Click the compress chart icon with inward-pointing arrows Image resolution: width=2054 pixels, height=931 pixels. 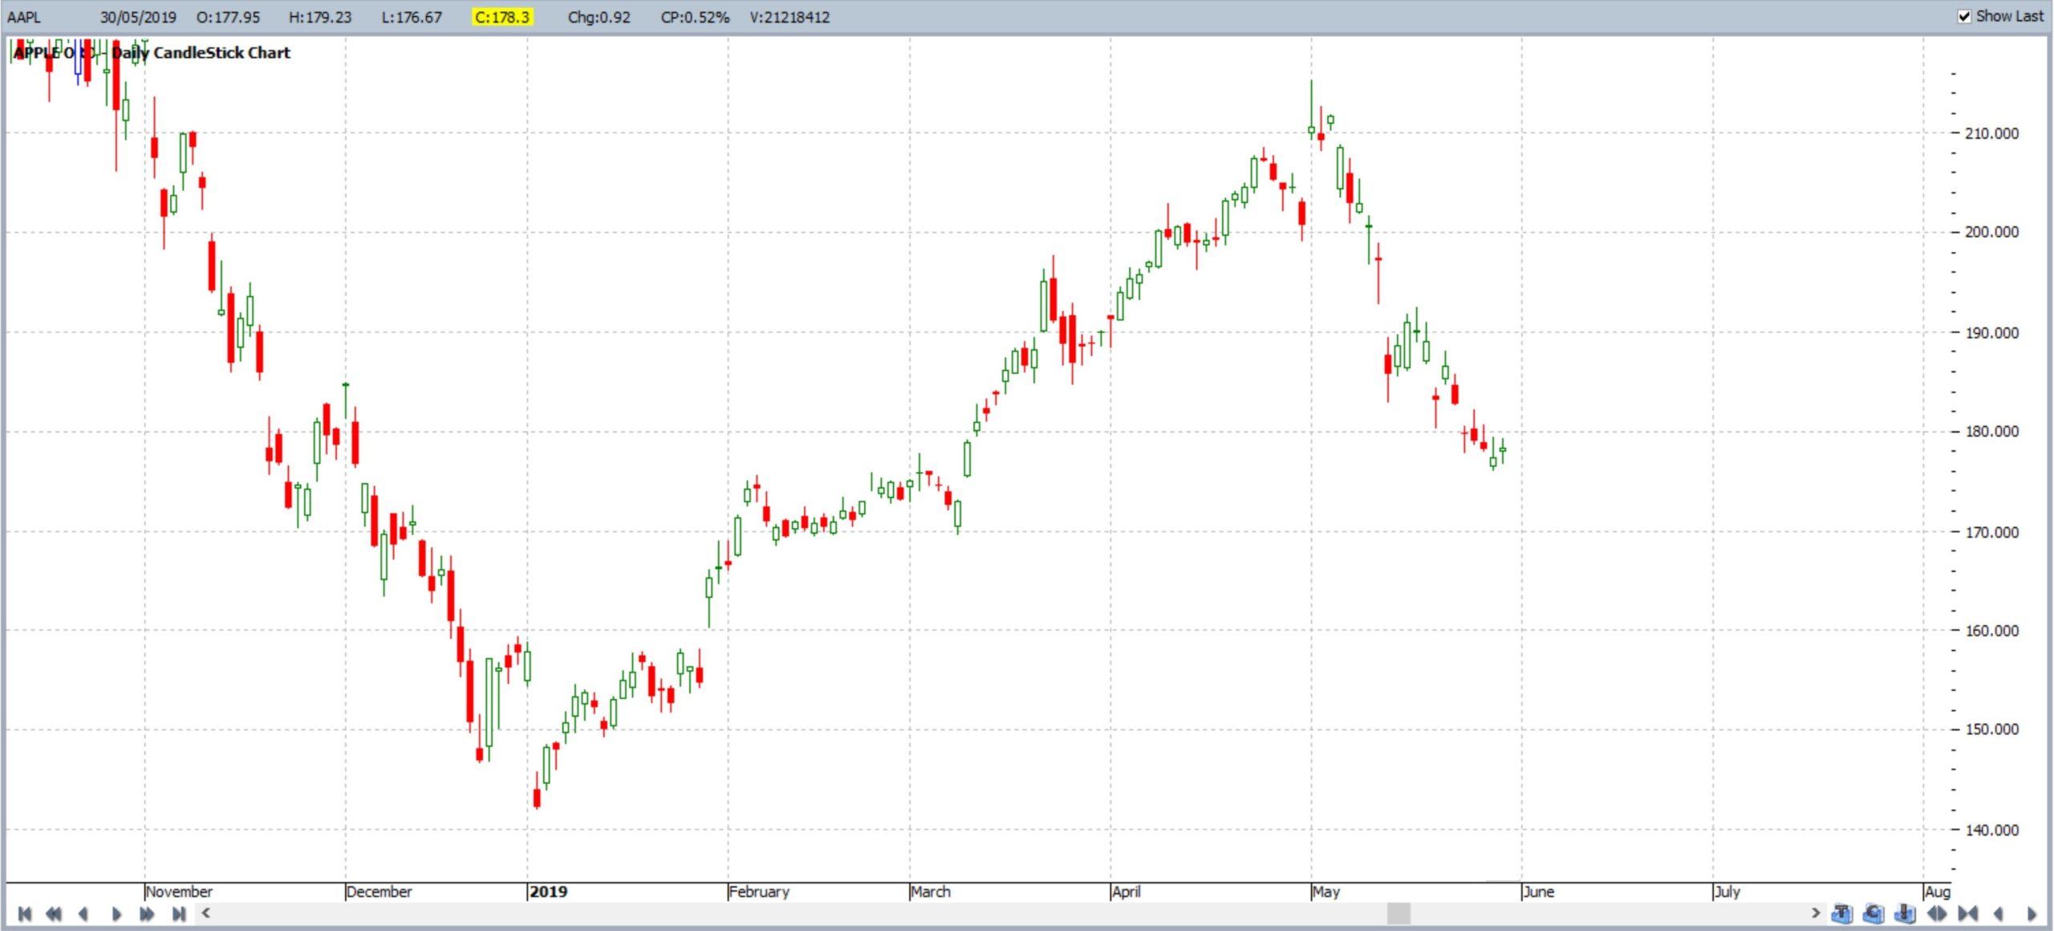(x=1968, y=913)
